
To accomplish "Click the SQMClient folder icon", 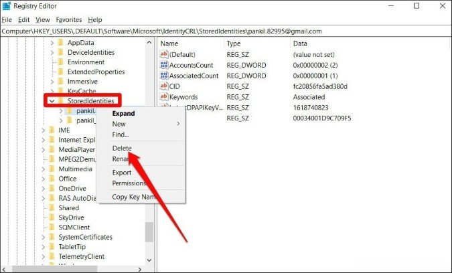I will [x=52, y=227].
